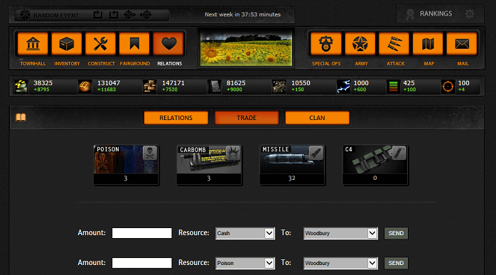Open the Poison resource dropdown
This screenshot has width=496, height=275.
pyautogui.click(x=245, y=263)
